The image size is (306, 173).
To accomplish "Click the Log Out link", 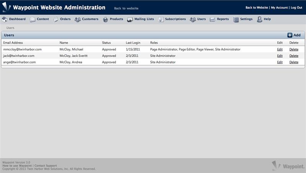I will 296,8.
